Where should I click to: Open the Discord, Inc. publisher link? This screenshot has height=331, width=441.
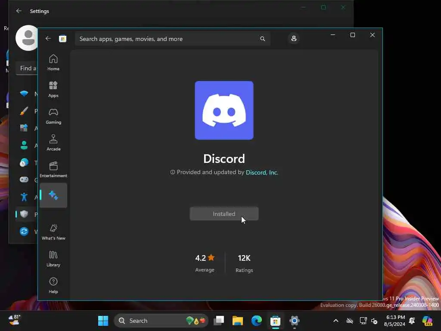[x=262, y=172]
